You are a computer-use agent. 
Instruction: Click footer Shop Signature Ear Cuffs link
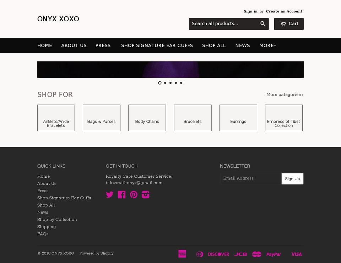(x=64, y=198)
